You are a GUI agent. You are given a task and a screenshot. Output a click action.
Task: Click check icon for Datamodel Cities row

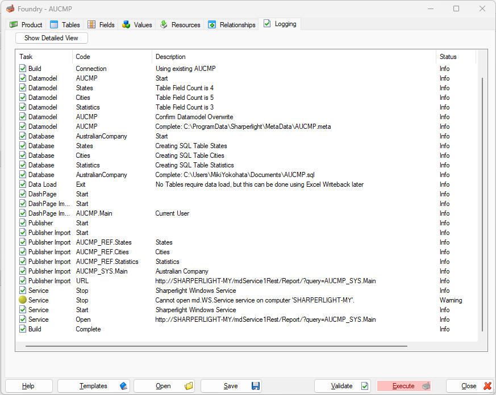[x=23, y=97]
